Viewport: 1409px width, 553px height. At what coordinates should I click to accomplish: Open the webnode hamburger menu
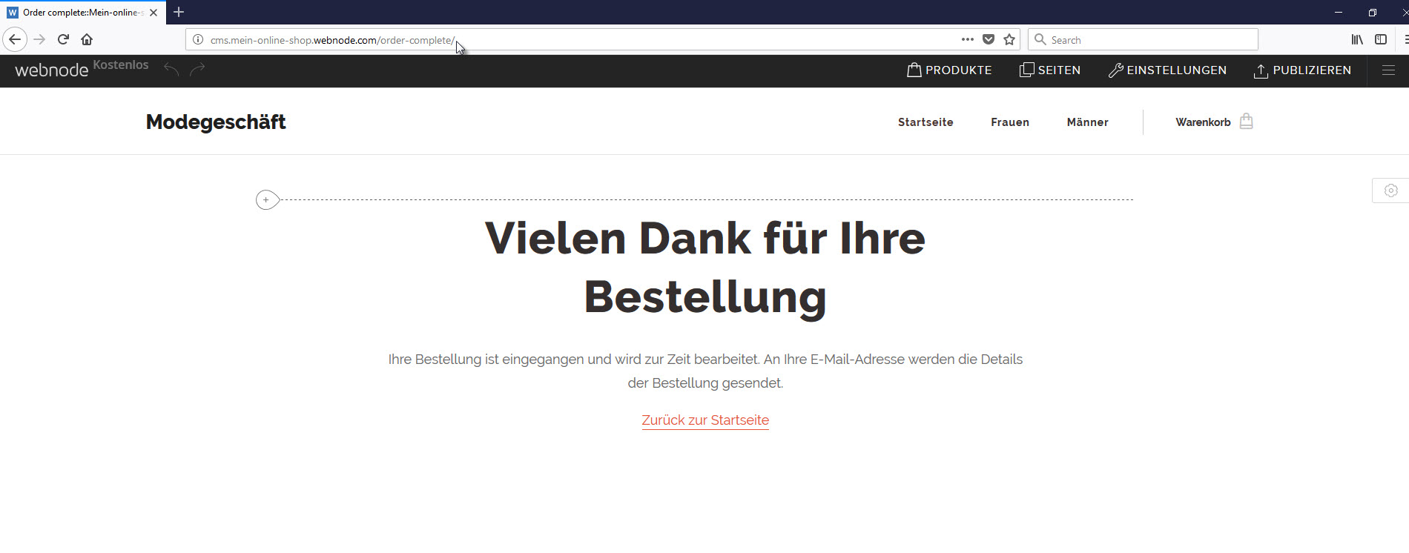(1388, 70)
